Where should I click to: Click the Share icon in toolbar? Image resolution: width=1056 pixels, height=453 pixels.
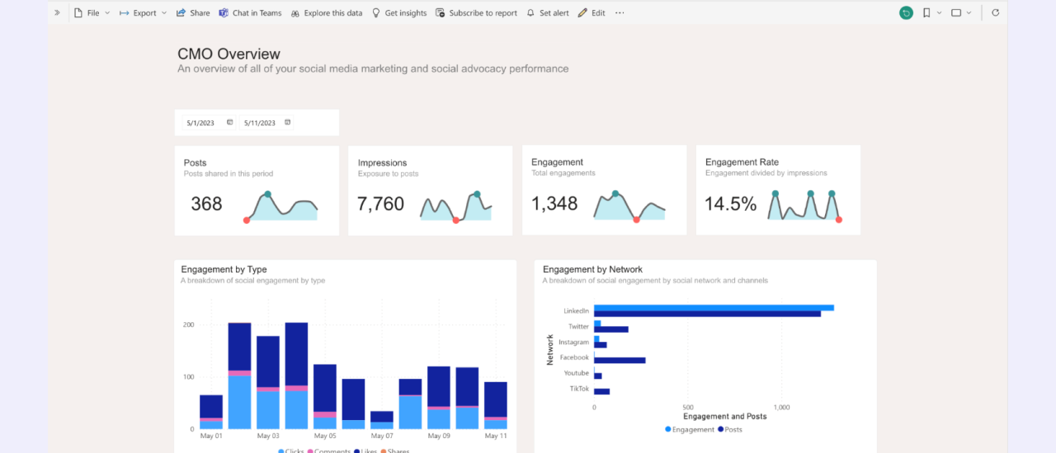point(181,13)
